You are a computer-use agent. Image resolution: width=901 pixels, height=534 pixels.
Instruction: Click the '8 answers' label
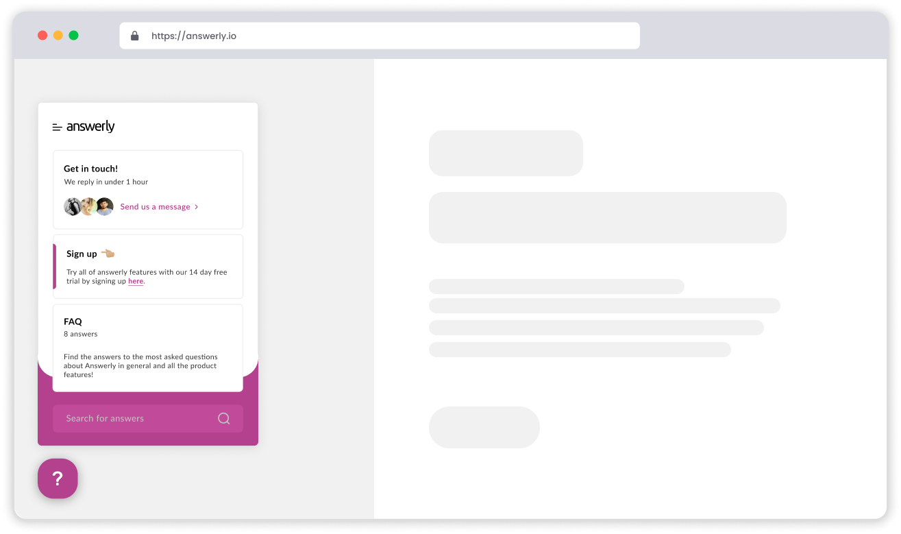pyautogui.click(x=81, y=334)
